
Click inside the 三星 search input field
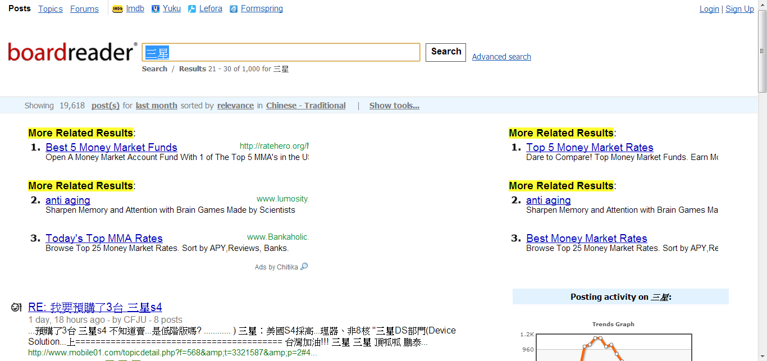[281, 52]
